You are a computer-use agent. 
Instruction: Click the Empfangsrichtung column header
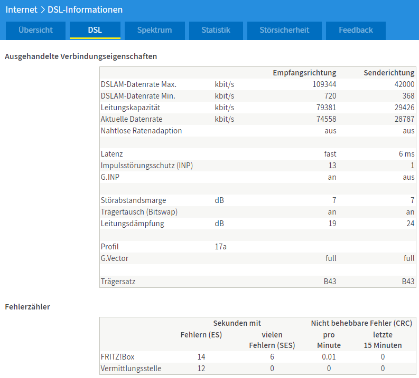click(x=304, y=73)
